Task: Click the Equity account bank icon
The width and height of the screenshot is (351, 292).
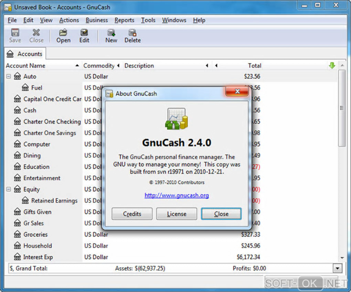Action: [x=17, y=189]
